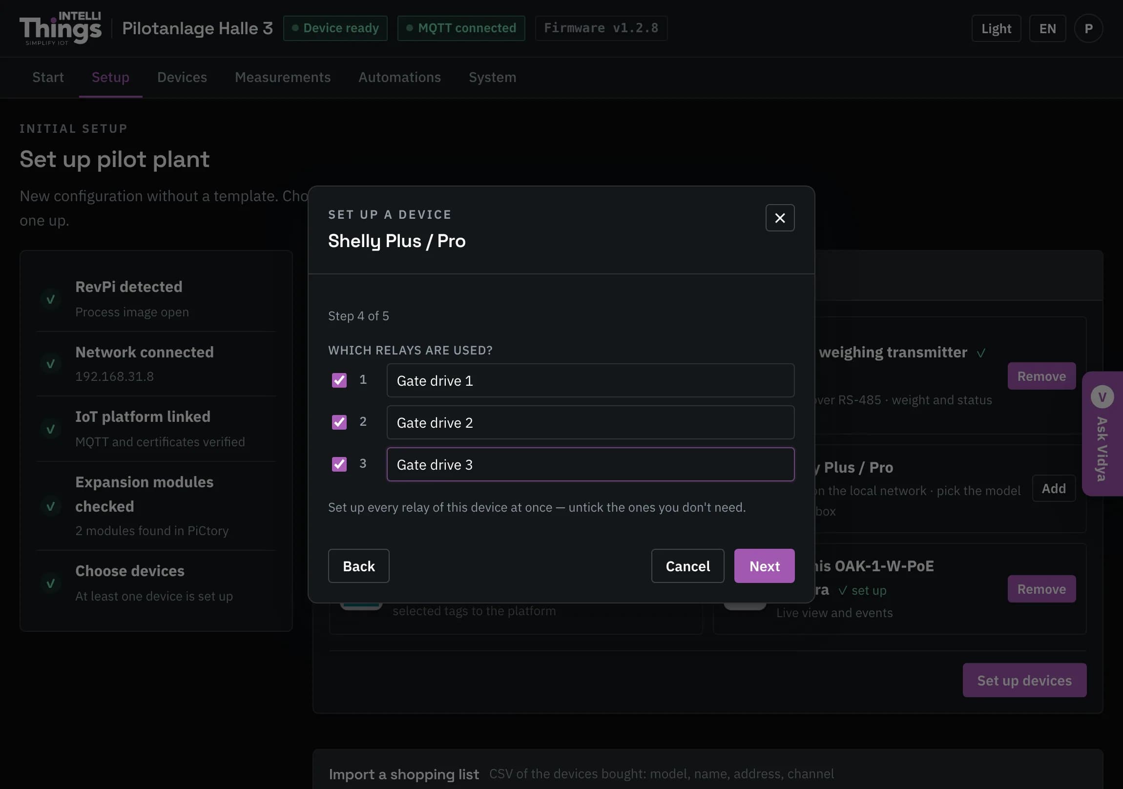Image resolution: width=1123 pixels, height=789 pixels.
Task: Click the Network connected checkmark icon
Action: [x=50, y=363]
